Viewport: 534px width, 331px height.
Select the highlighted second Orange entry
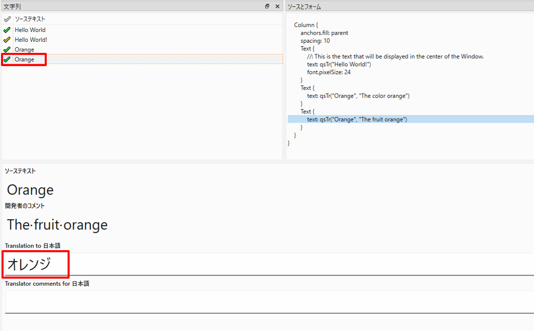pyautogui.click(x=24, y=59)
